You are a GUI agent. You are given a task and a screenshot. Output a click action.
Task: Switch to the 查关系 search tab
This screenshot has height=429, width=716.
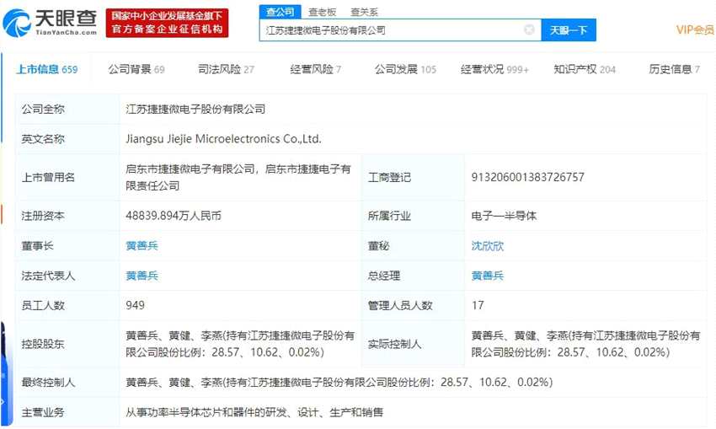pyautogui.click(x=365, y=13)
